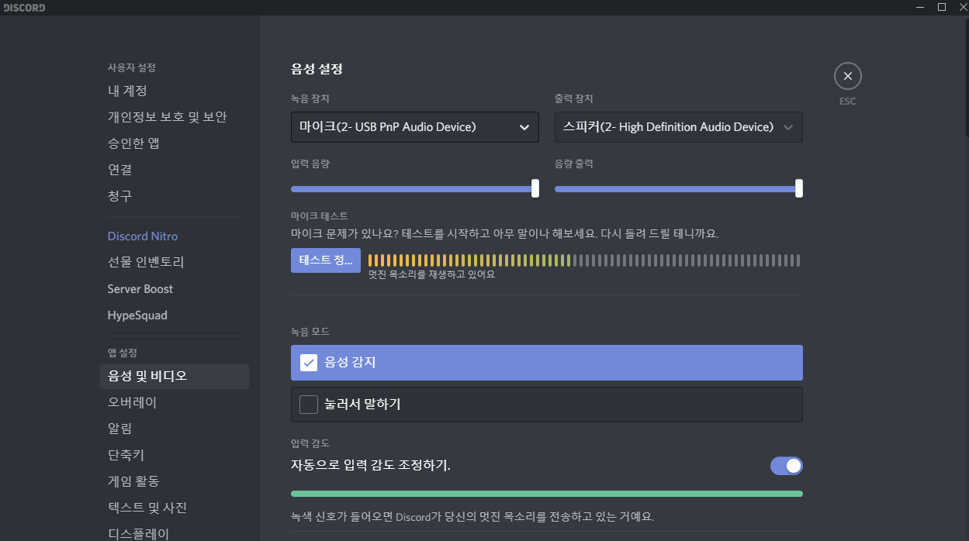969x541 pixels.
Task: Click the microphone test level meter
Action: (x=584, y=260)
